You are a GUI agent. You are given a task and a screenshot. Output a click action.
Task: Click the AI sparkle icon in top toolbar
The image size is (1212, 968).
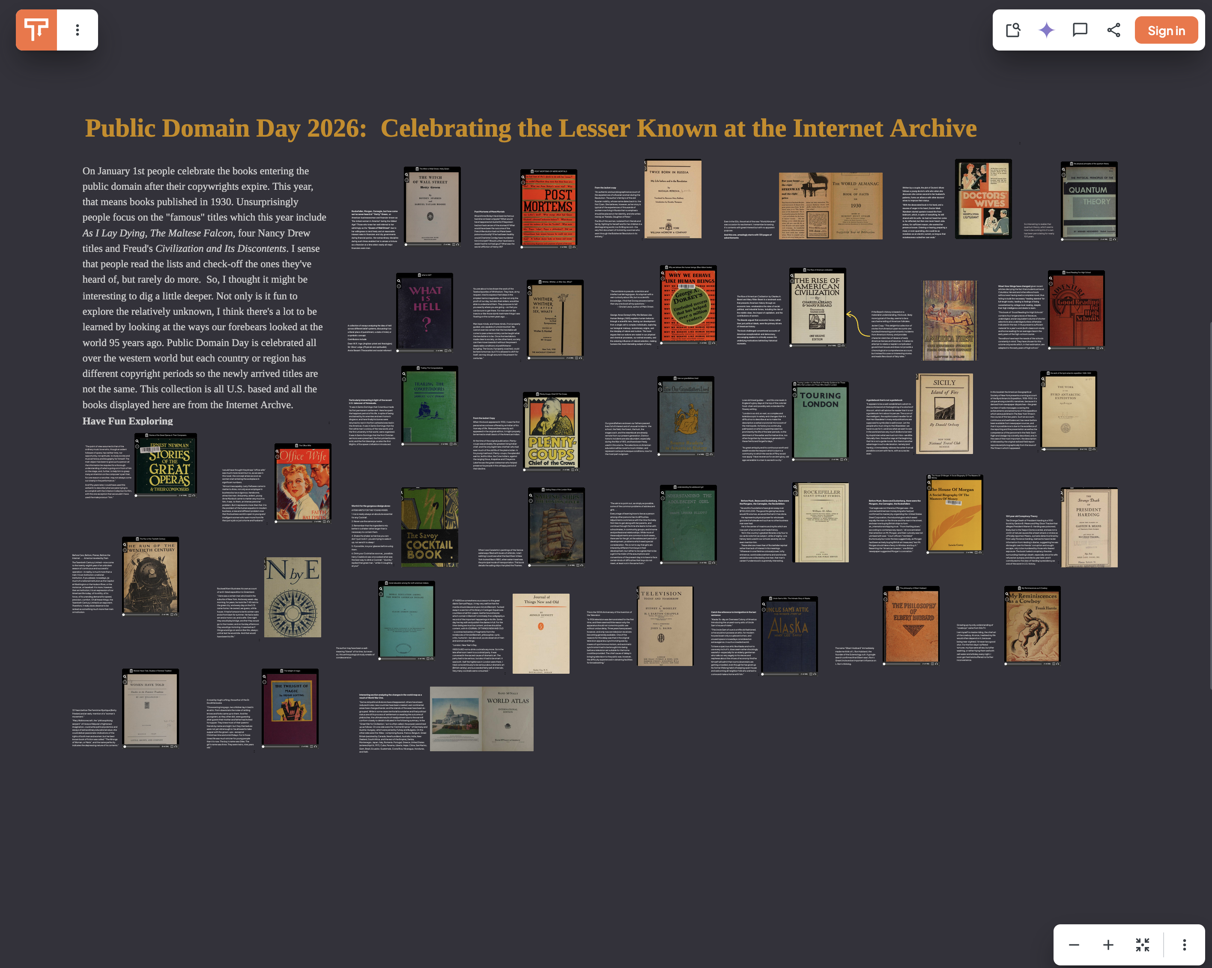[x=1047, y=30]
